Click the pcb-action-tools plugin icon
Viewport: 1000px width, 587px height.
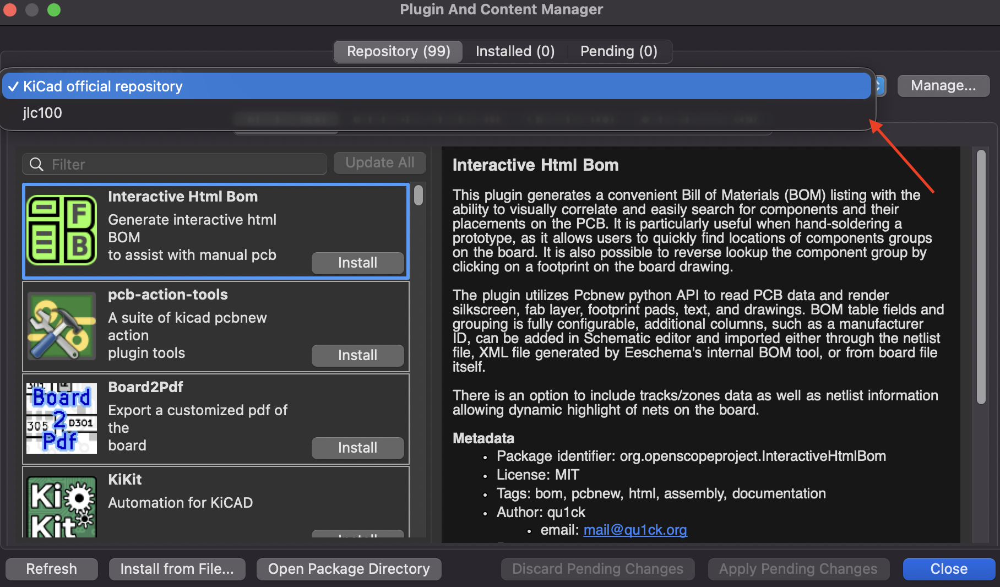(61, 326)
